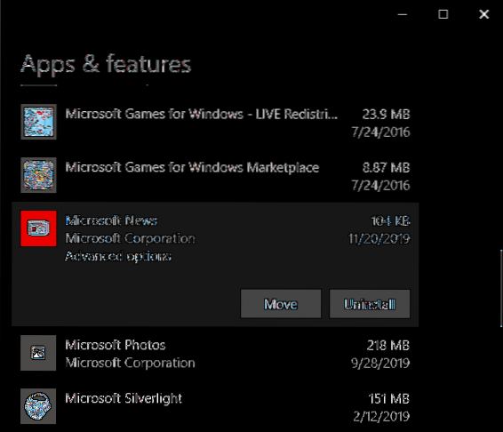Screen dimensions: 503x432
Task: Click the Games for Windows Marketplace icon
Action: (38, 175)
